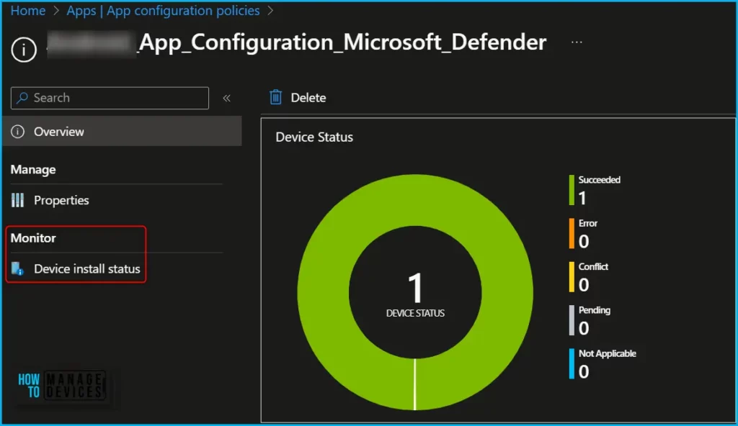
Task: Click the App_Configuration_Microsoft_Defender title
Action: tap(342, 42)
